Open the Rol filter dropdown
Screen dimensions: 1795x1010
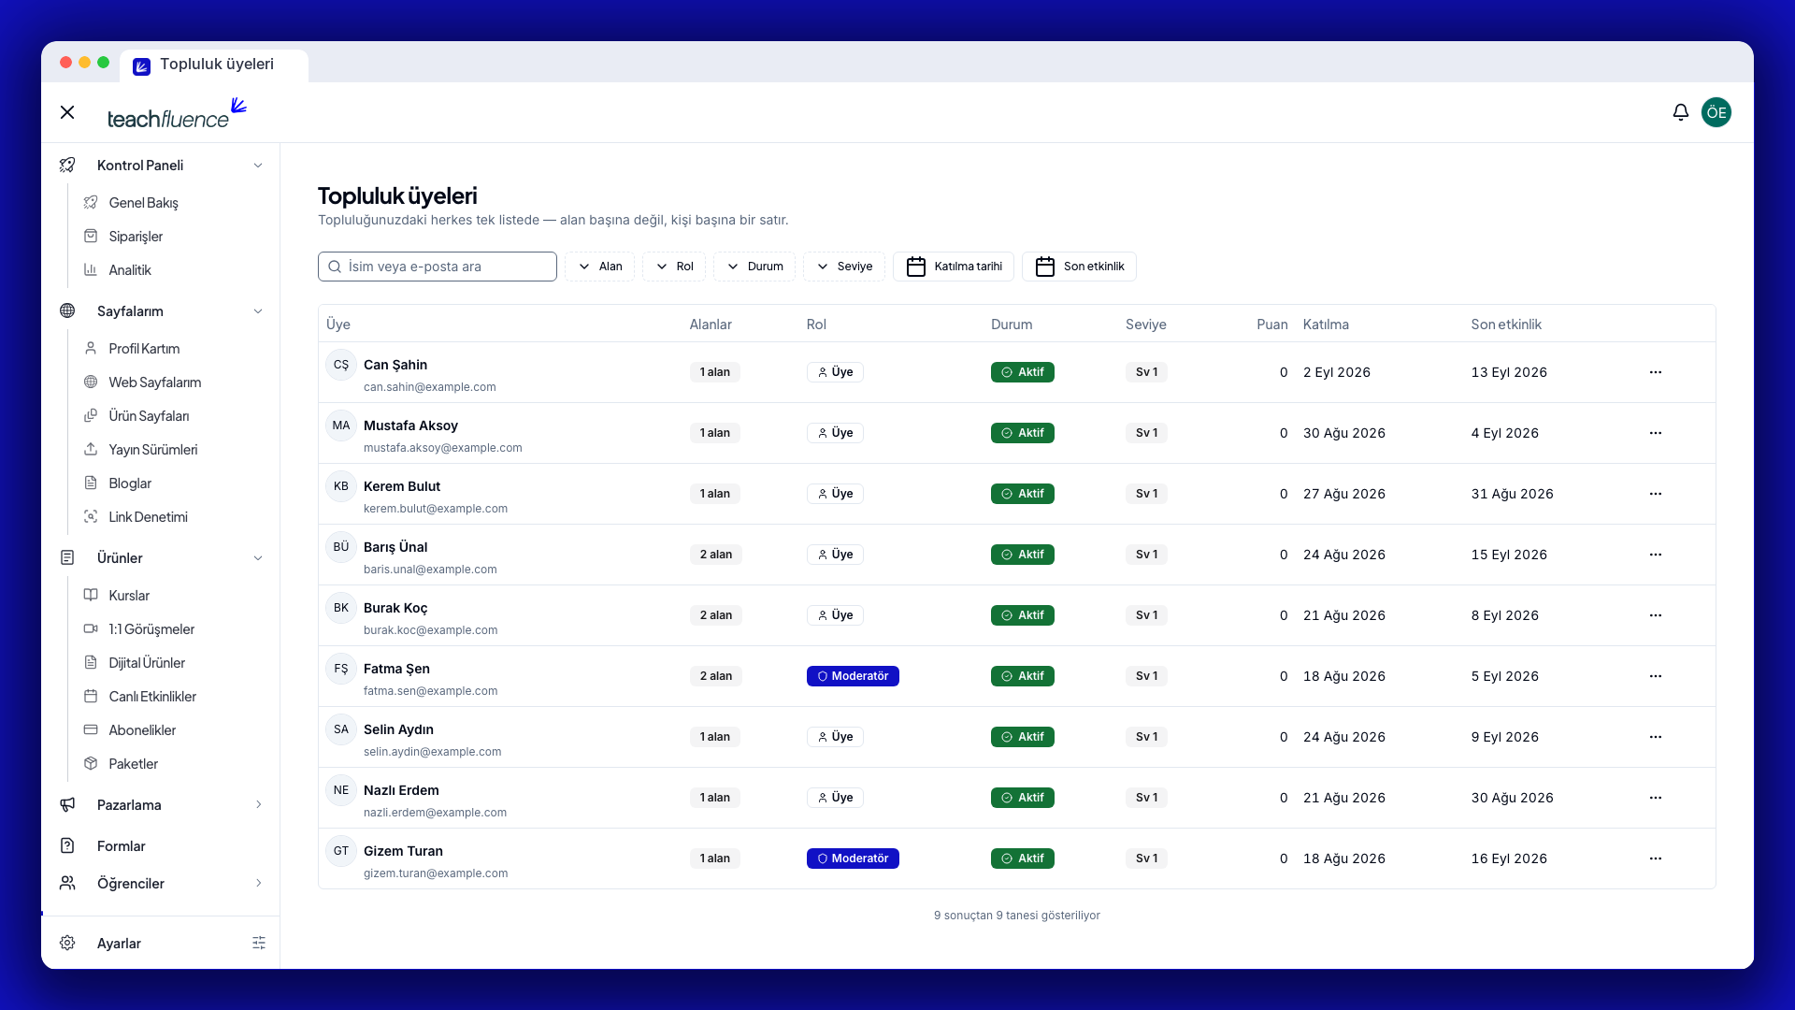pos(674,267)
